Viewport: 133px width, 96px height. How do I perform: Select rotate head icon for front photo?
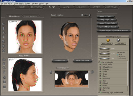coord(3,41)
